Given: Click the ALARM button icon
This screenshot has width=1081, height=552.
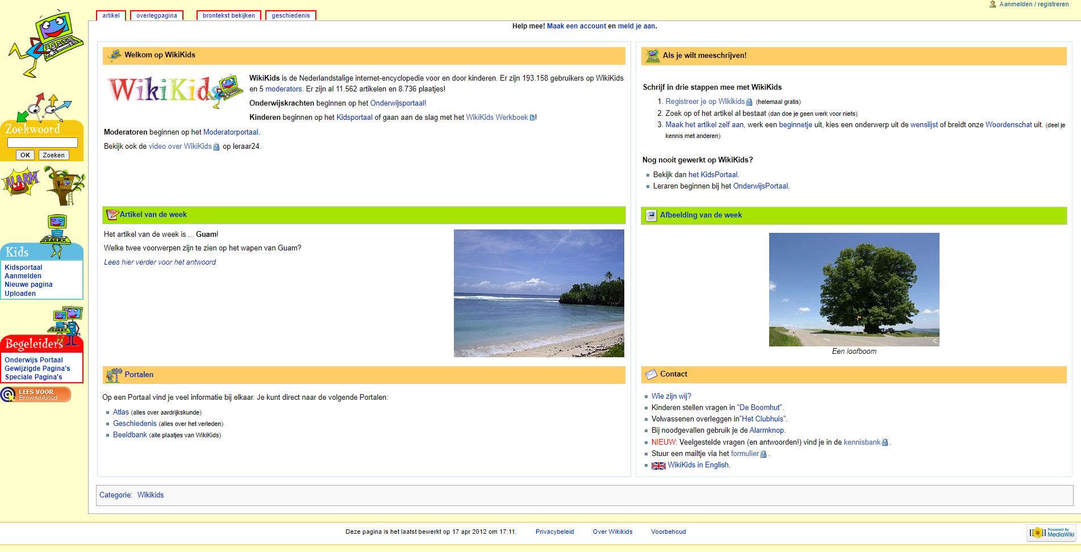Looking at the screenshot, I should [x=20, y=183].
